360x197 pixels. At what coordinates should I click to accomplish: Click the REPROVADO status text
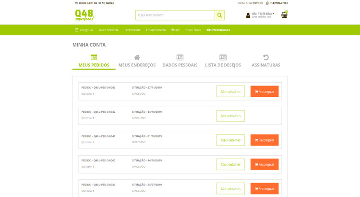click(139, 142)
